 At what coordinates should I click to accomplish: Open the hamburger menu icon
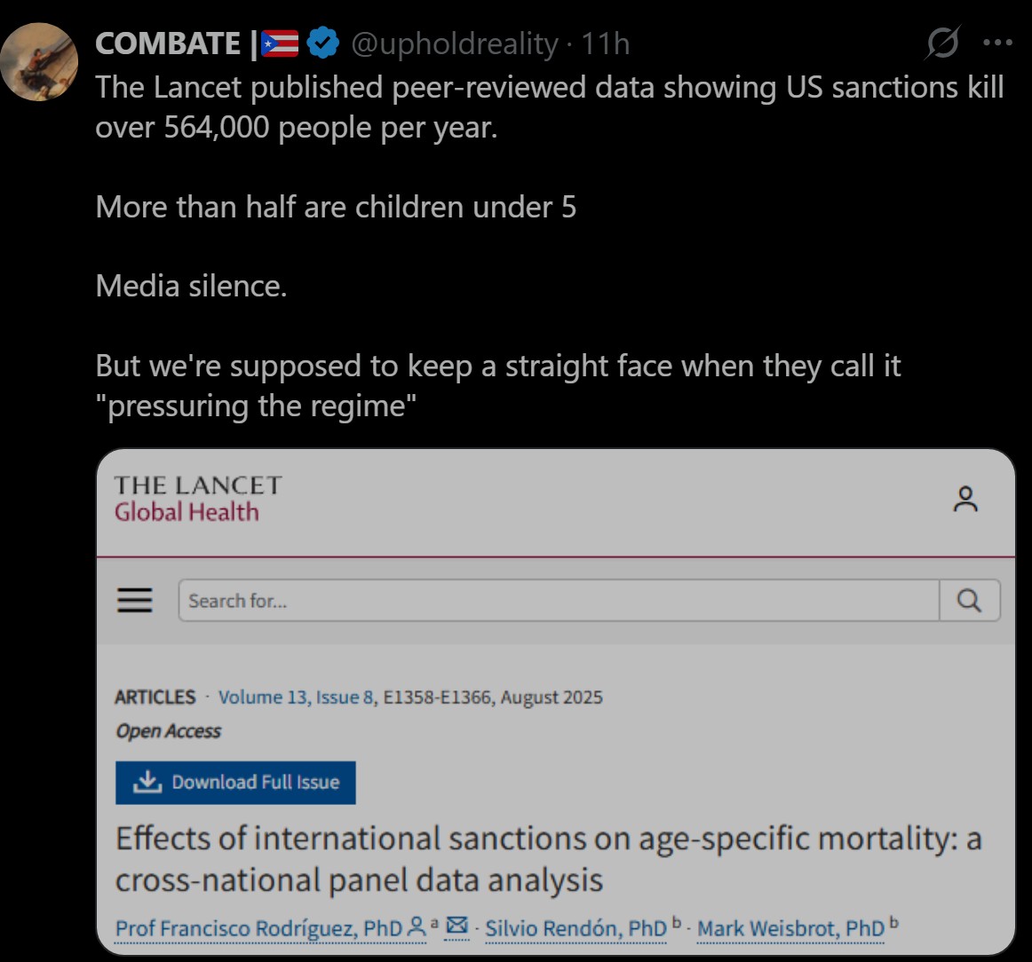pos(135,601)
